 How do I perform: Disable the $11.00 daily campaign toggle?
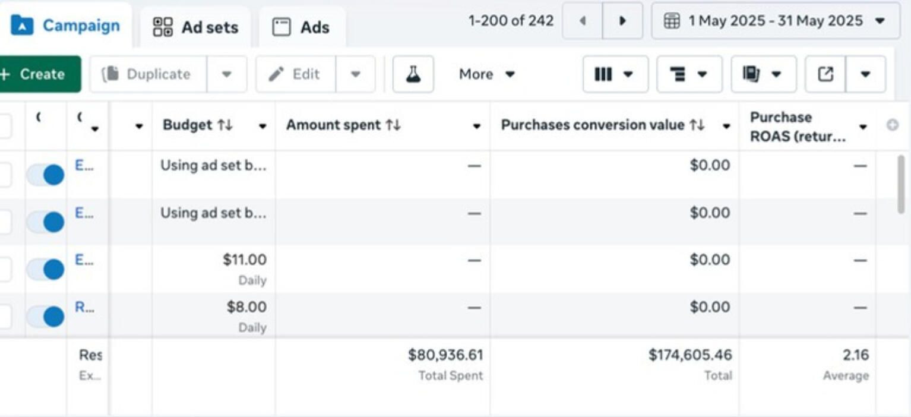[46, 269]
